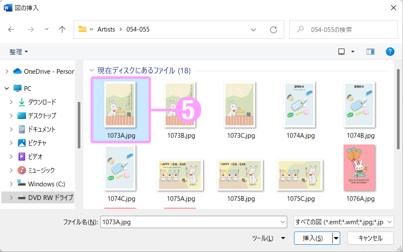Open the address bar history dropdown

[253, 30]
